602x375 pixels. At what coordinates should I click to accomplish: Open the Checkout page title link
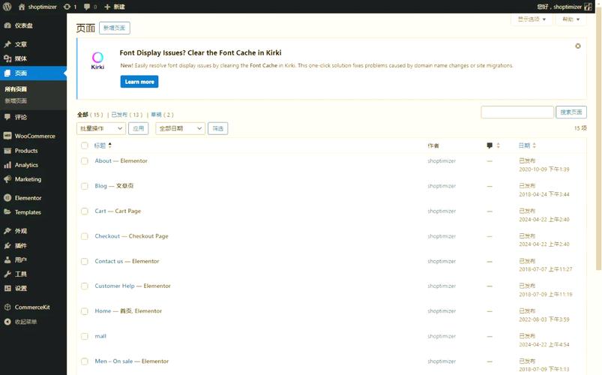point(131,236)
